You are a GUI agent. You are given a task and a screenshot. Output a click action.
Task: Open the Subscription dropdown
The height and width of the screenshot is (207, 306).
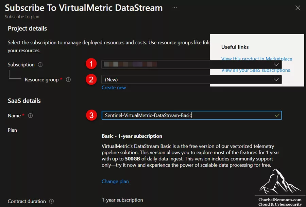[192, 64]
